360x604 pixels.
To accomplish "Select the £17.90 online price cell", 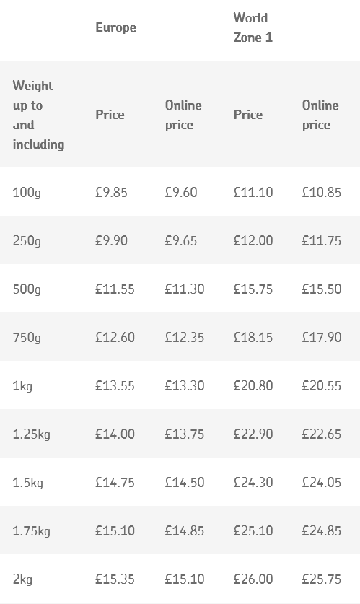I will (x=322, y=338).
